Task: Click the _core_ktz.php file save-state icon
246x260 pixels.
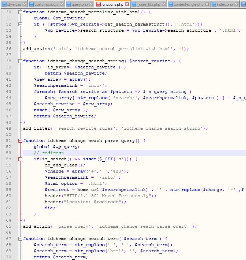Action: (134, 4)
